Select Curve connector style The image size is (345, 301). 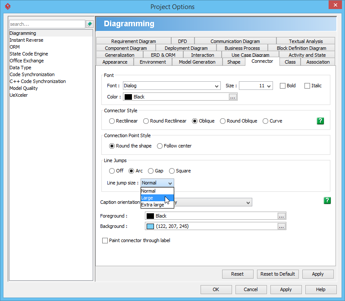pyautogui.click(x=265, y=121)
